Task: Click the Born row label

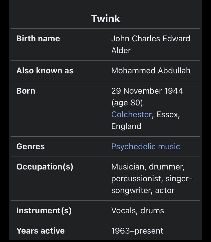Action: coord(26,91)
